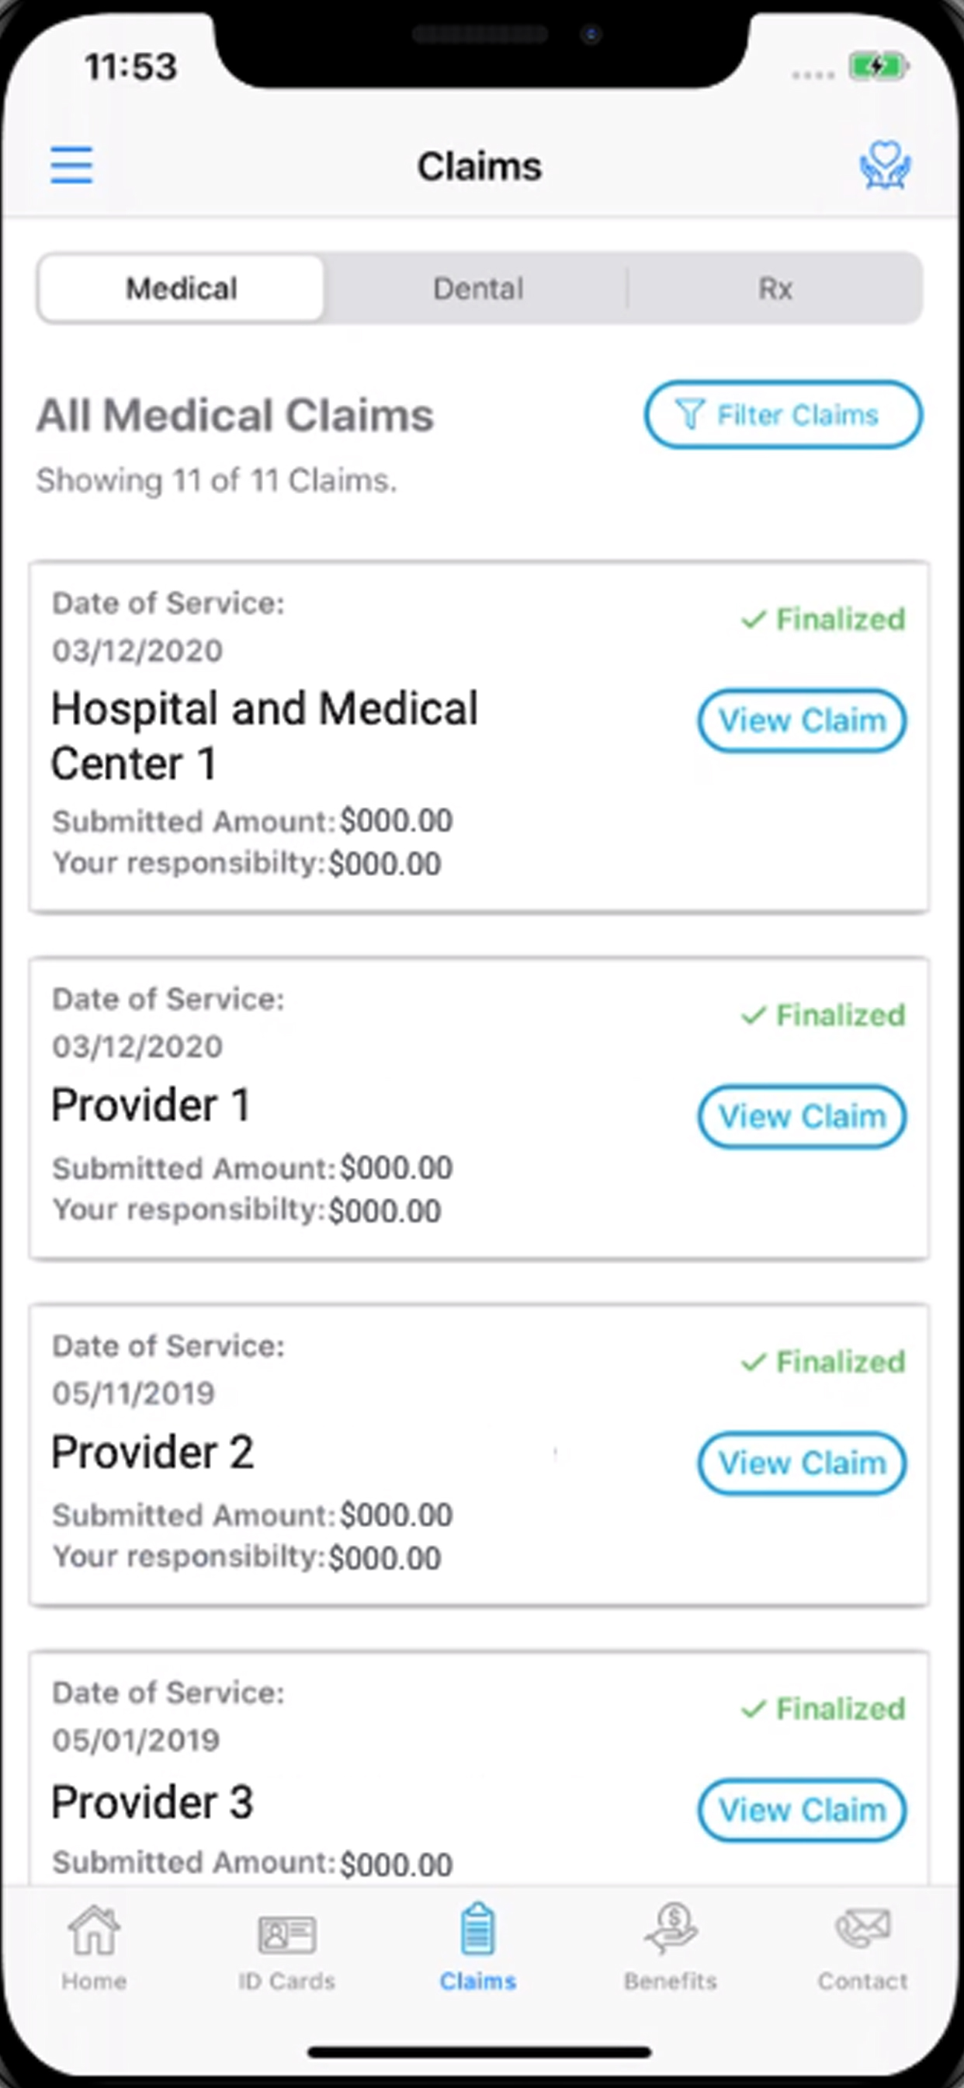View Claim for Provider 2
The image size is (964, 2088).
[x=802, y=1463]
